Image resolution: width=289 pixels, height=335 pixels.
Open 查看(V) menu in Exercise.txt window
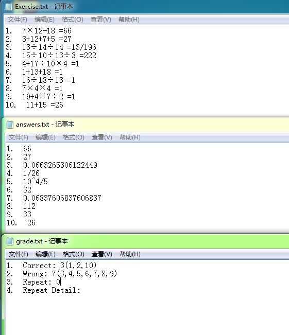click(x=101, y=20)
